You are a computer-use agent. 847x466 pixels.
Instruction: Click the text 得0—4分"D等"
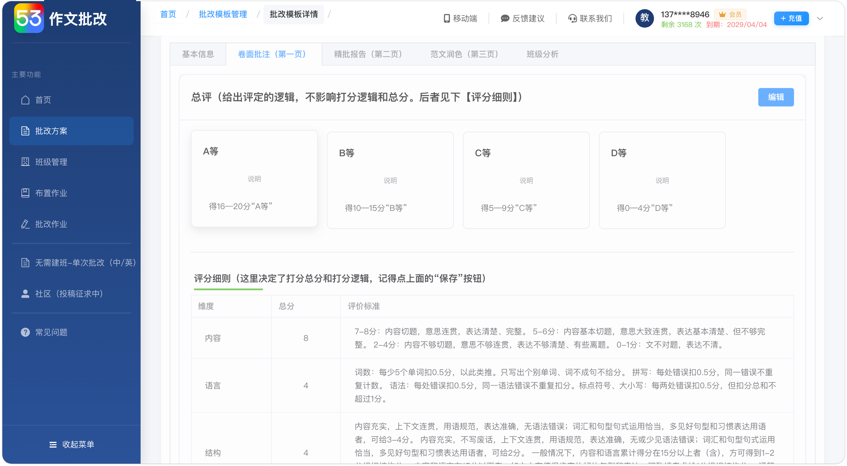644,208
